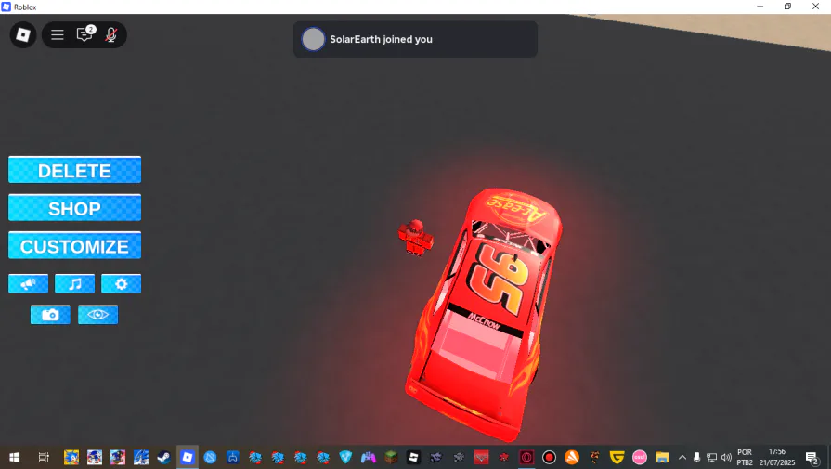
Task: Open network settings from the tray
Action: tap(712, 457)
